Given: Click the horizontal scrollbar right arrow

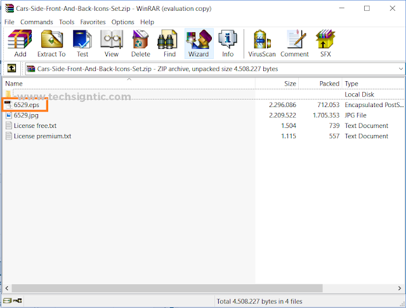Looking at the screenshot, I should tap(400, 288).
